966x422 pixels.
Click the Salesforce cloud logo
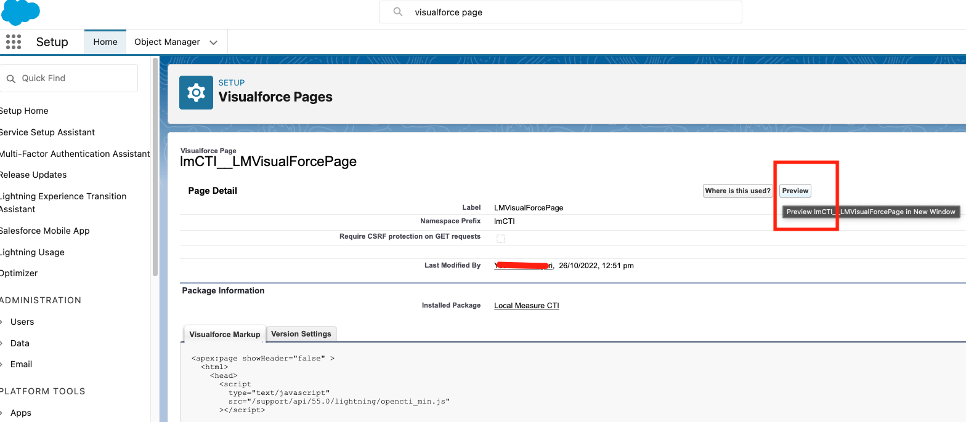click(x=21, y=12)
